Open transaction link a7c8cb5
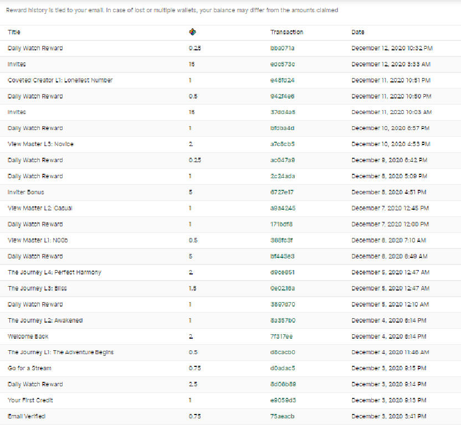Screen dimensions: 461x425 click(282, 144)
